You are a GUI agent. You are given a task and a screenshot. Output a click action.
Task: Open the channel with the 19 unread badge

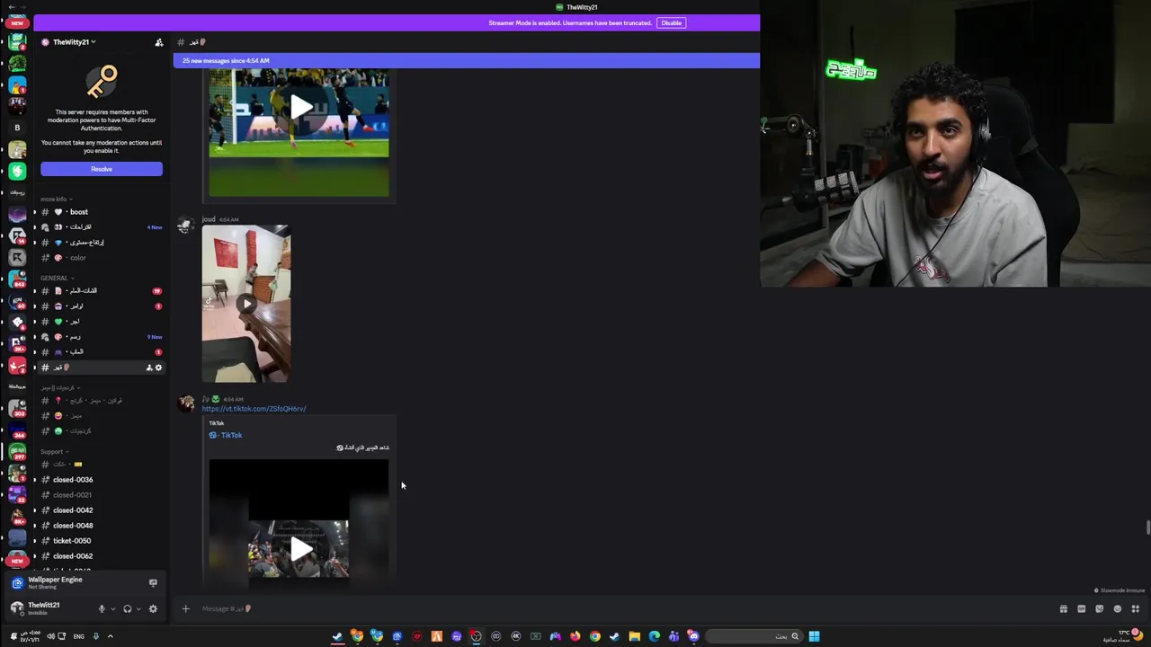tap(99, 291)
